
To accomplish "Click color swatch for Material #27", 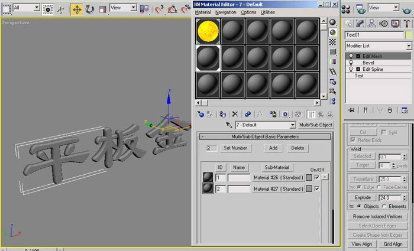I will (x=309, y=189).
